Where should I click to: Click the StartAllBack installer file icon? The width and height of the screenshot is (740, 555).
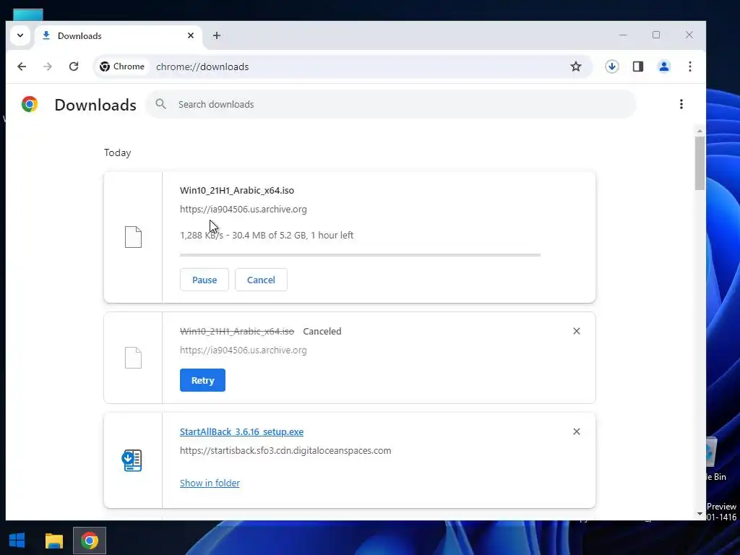point(132,460)
